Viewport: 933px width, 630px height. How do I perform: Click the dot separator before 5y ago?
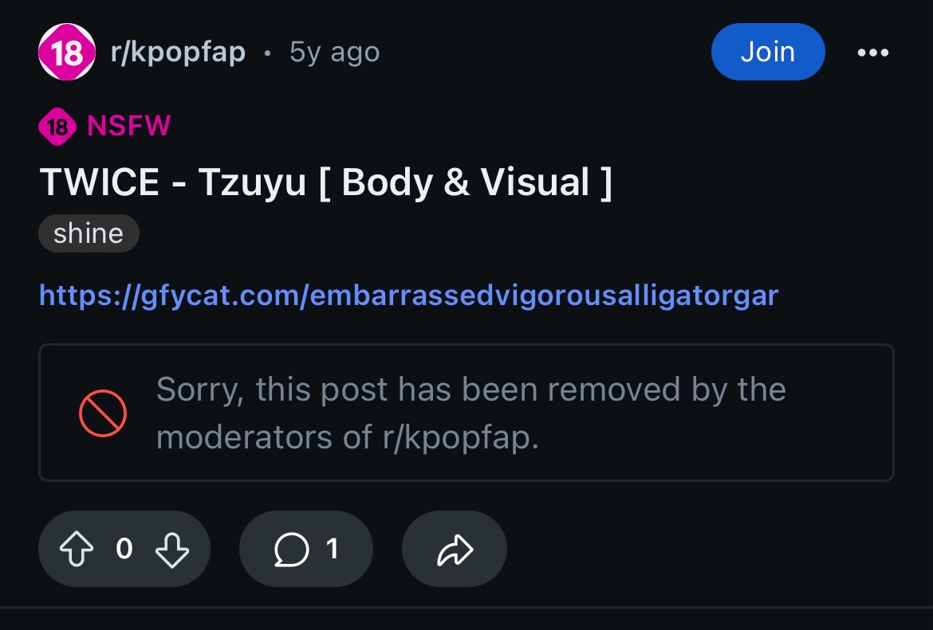click(x=268, y=53)
